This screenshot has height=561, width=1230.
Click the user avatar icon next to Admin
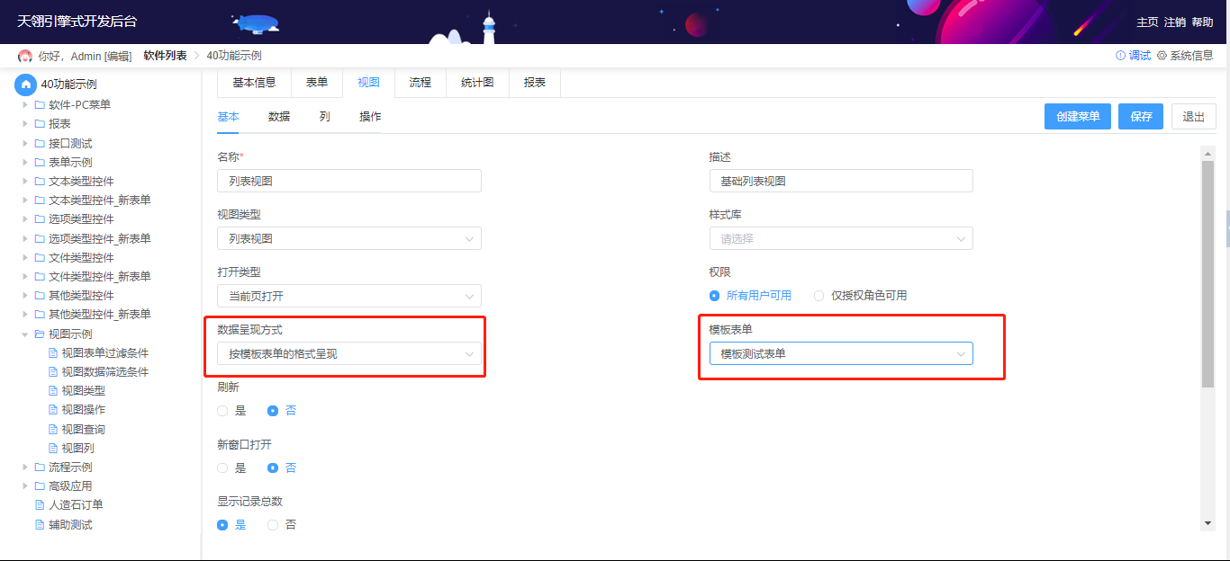(x=25, y=56)
